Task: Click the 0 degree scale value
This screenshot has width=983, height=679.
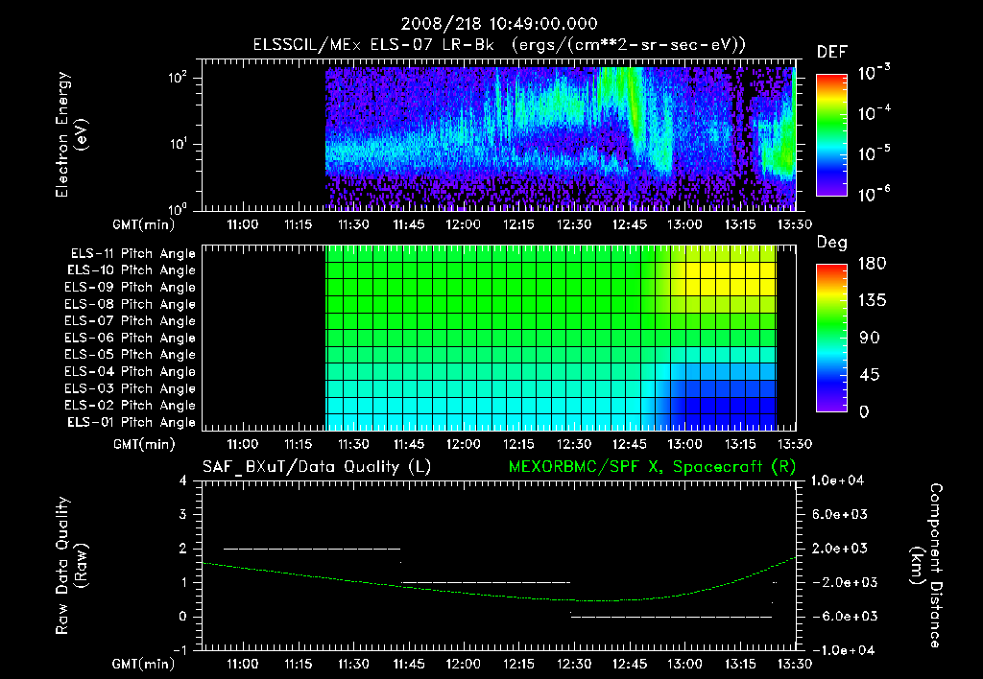Action: click(x=864, y=411)
